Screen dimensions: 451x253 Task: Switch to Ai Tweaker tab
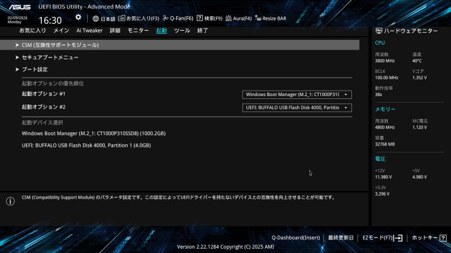(89, 30)
